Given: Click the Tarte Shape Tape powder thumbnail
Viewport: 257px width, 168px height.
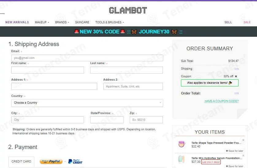Looking at the screenshot, I should click(182, 144).
